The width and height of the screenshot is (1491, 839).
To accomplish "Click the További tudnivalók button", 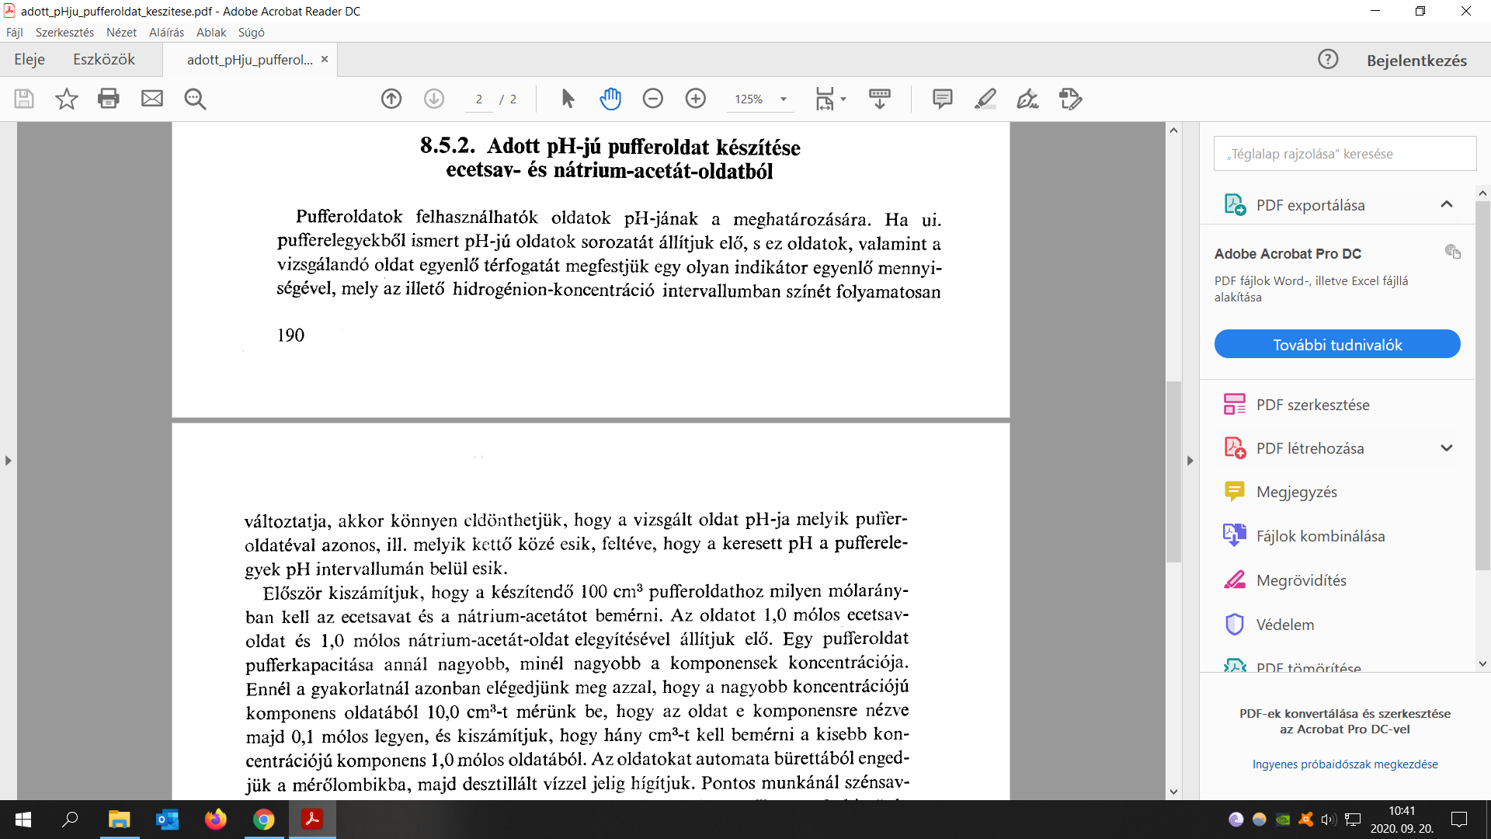I will [x=1336, y=344].
